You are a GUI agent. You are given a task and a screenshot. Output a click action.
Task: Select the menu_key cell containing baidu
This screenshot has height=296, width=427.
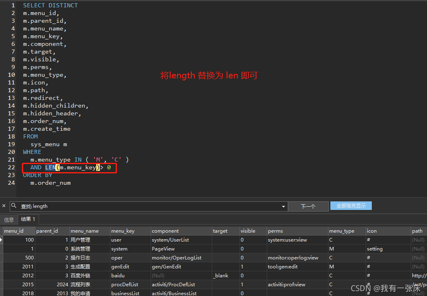coord(118,275)
